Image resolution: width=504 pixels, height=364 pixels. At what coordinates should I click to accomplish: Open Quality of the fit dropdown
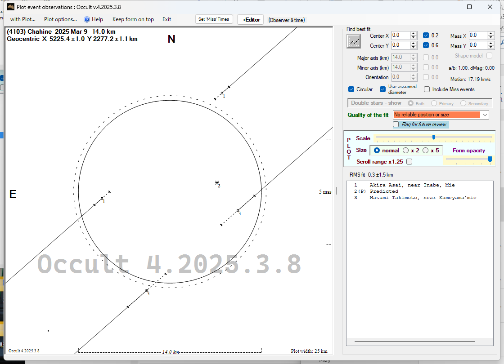(x=485, y=115)
